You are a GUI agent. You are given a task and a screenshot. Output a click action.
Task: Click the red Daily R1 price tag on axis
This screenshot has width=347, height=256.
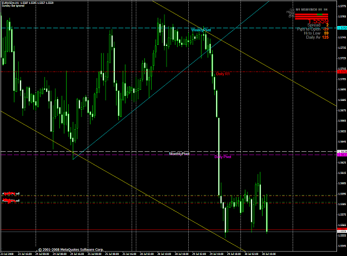[x=342, y=72]
